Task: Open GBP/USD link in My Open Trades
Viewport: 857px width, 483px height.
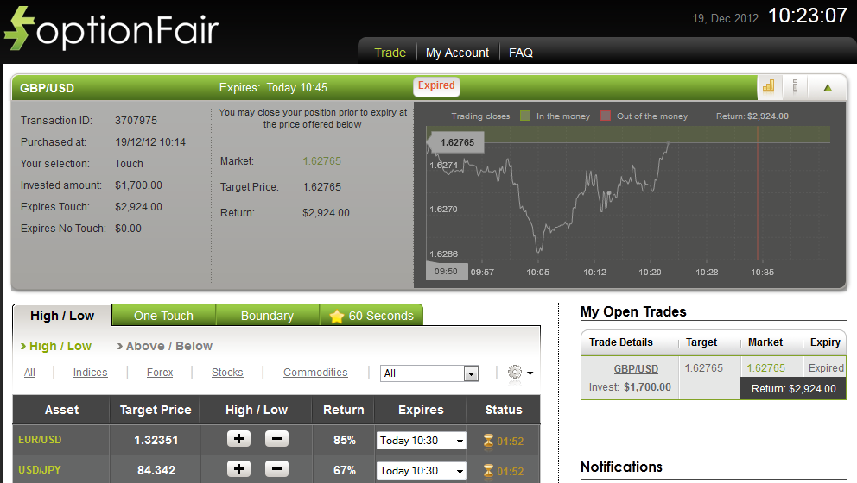Action: coord(636,368)
